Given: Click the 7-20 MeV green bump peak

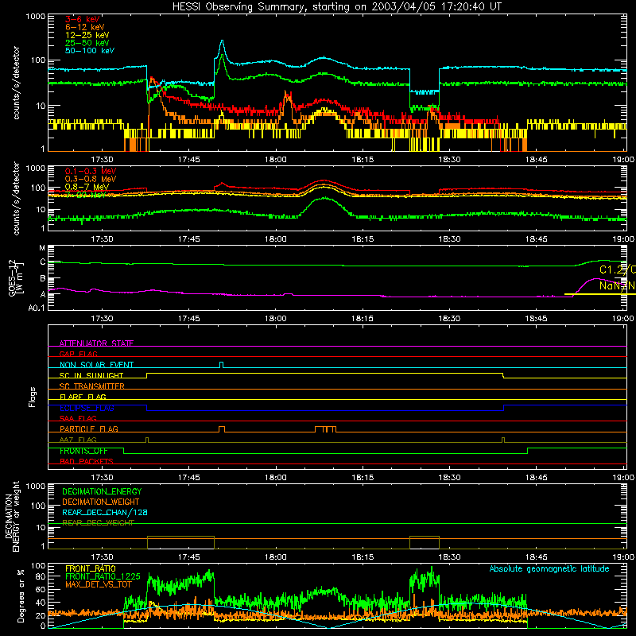Looking at the screenshot, I should coord(325,198).
